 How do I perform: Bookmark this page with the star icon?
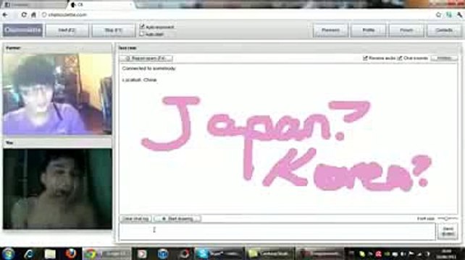(x=438, y=14)
